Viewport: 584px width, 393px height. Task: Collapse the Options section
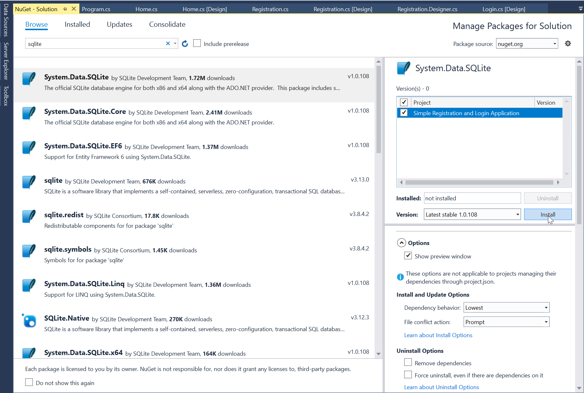click(x=402, y=243)
